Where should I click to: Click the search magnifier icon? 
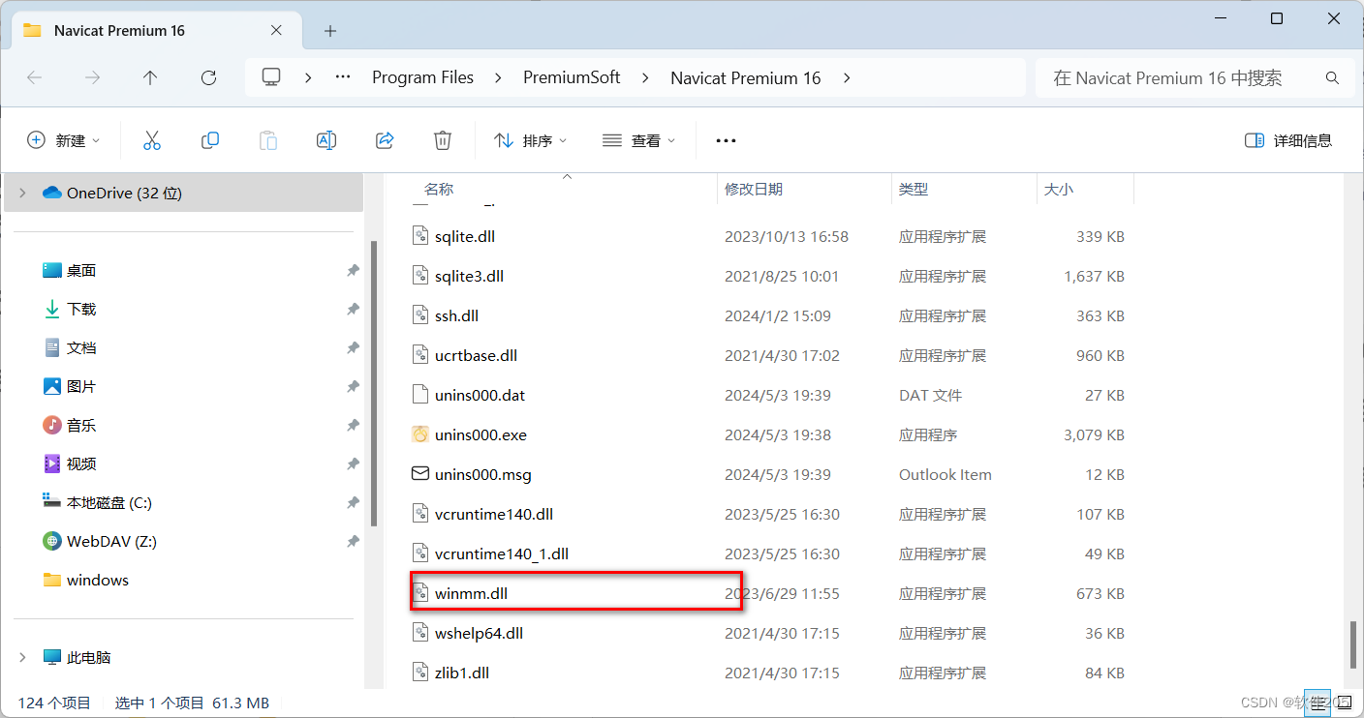point(1332,77)
